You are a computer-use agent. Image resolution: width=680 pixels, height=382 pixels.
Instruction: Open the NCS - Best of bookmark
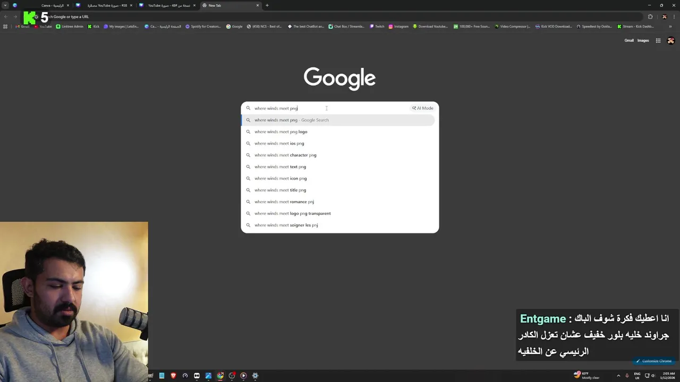(264, 27)
